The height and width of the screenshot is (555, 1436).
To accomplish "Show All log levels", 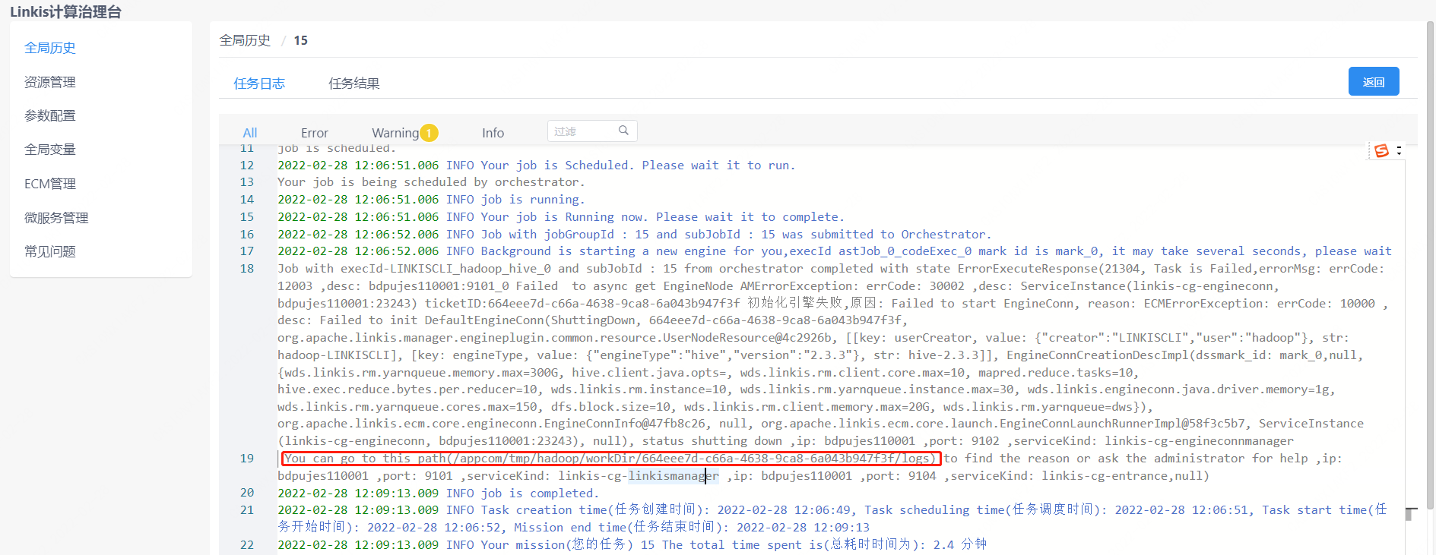I will (x=249, y=133).
